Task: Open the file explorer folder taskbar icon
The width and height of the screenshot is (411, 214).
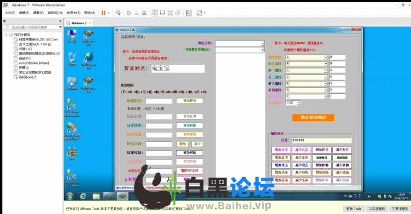Action: point(96,196)
